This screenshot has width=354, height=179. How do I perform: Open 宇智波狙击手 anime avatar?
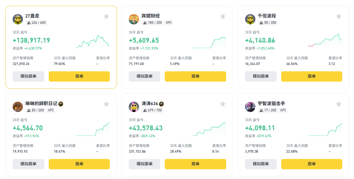(x=250, y=107)
